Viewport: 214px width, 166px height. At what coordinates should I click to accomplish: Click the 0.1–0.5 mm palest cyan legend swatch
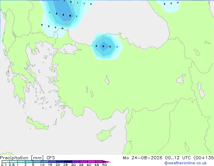click(x=6, y=162)
